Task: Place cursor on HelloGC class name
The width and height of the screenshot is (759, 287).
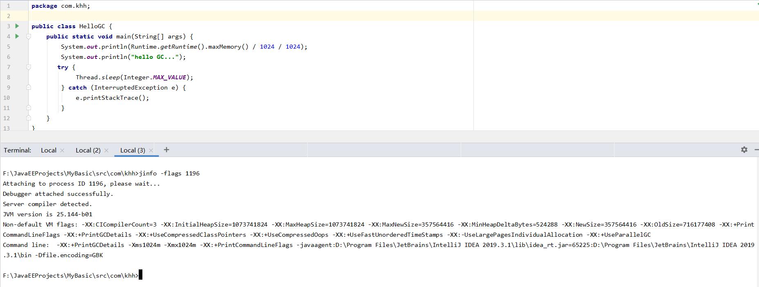Action: [92, 26]
